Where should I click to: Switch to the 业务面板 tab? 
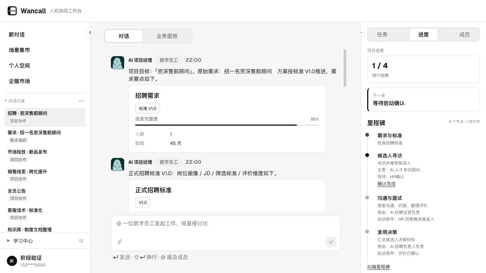point(167,36)
